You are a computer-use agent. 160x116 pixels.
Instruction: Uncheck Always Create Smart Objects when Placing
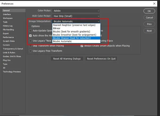[x=82, y=46]
